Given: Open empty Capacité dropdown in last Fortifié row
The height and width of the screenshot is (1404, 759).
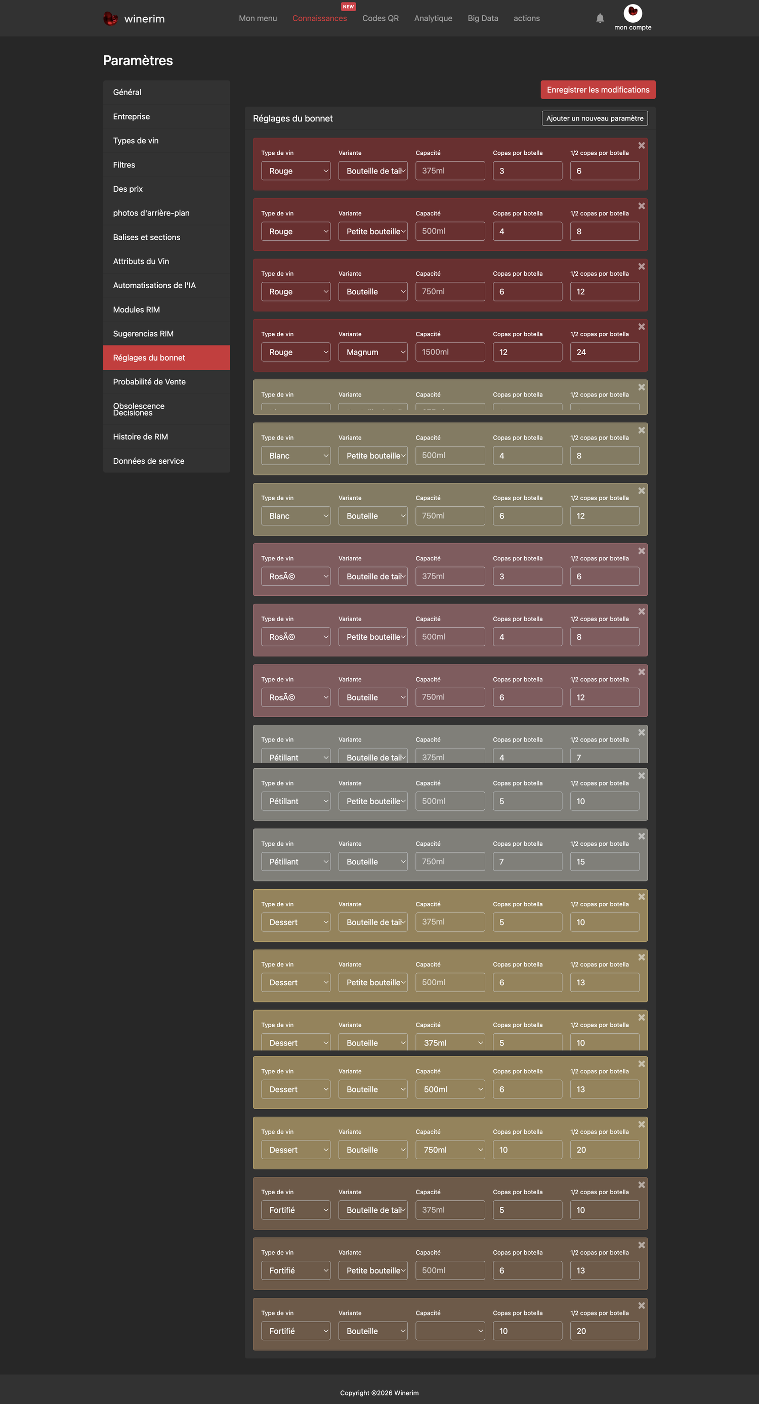Looking at the screenshot, I should point(450,1331).
